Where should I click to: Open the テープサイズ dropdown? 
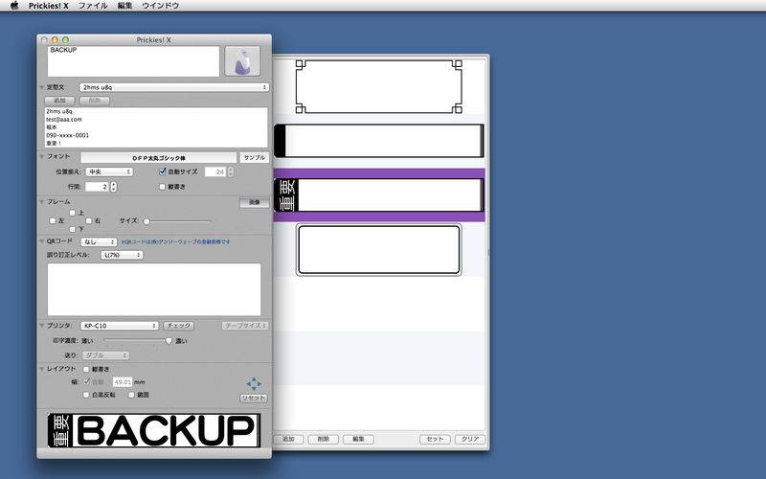(x=245, y=326)
